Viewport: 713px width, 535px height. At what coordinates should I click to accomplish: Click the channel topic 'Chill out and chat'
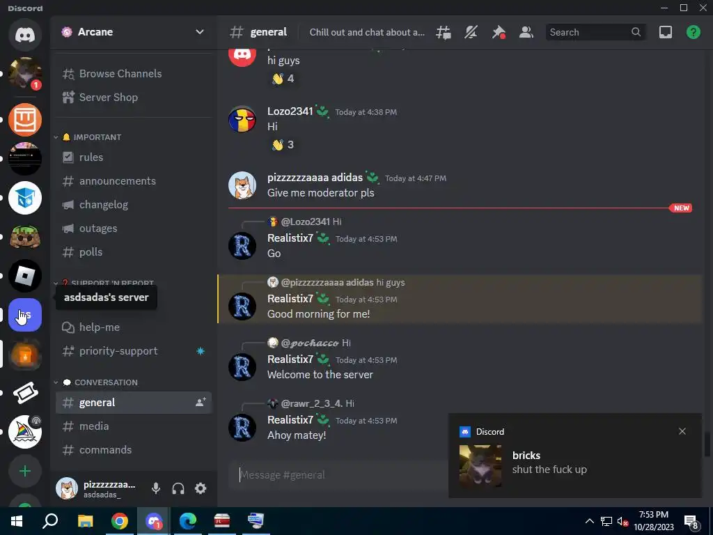(367, 32)
